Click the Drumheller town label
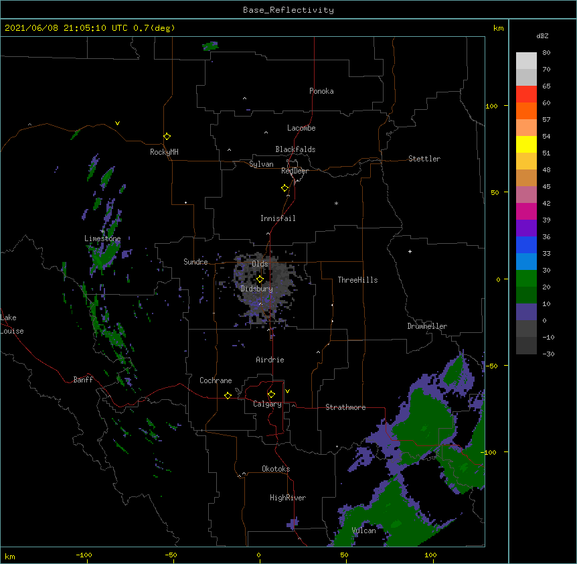The width and height of the screenshot is (577, 564). click(x=427, y=326)
